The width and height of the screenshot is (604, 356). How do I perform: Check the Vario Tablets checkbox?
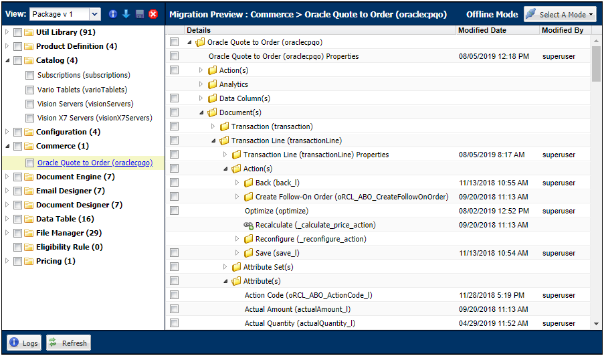click(29, 90)
